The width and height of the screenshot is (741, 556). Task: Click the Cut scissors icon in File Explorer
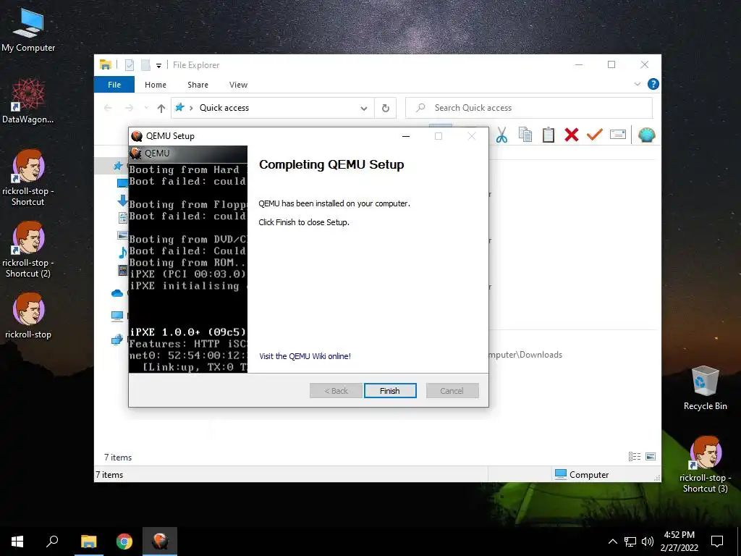tap(501, 135)
